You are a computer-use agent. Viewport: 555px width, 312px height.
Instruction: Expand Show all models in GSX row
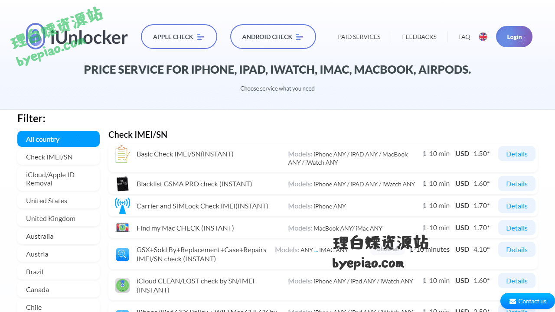point(387,249)
